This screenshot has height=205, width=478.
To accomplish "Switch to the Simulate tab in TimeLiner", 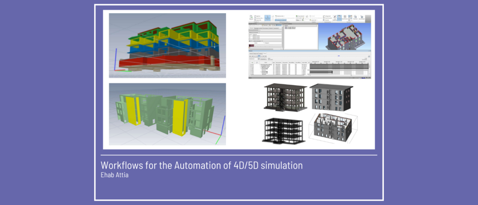I will coord(264,53).
